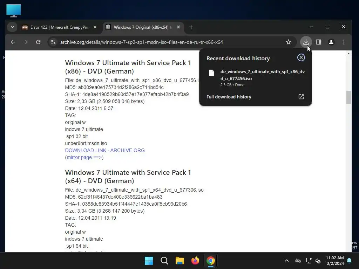Click Size: 2,33 GB line
Viewport: 359px width, 269px height.
pyautogui.click(x=104, y=101)
